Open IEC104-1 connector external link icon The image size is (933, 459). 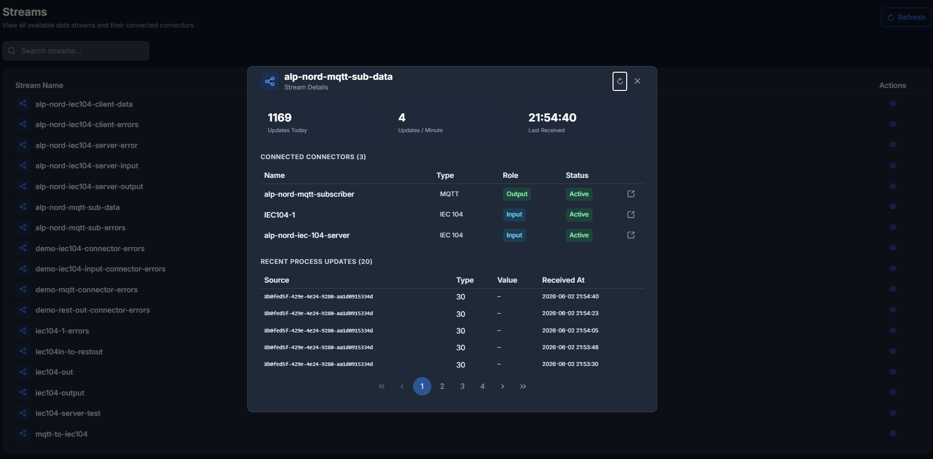pos(631,215)
